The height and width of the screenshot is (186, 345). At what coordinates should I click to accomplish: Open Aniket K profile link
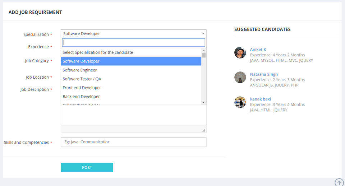click(258, 50)
